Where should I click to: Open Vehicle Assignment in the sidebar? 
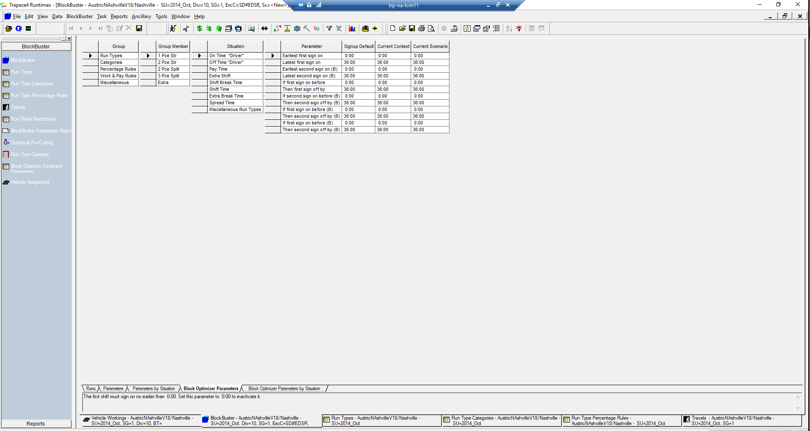point(30,182)
